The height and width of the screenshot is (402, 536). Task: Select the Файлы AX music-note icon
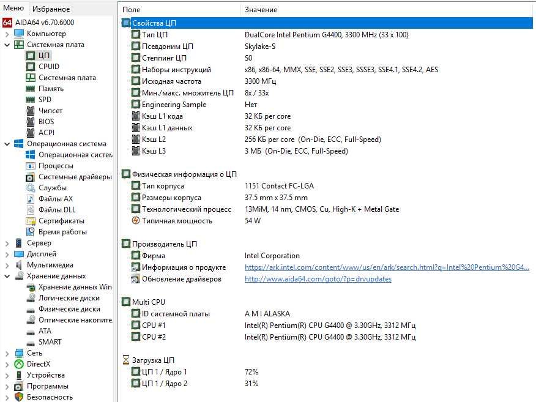pyautogui.click(x=31, y=199)
